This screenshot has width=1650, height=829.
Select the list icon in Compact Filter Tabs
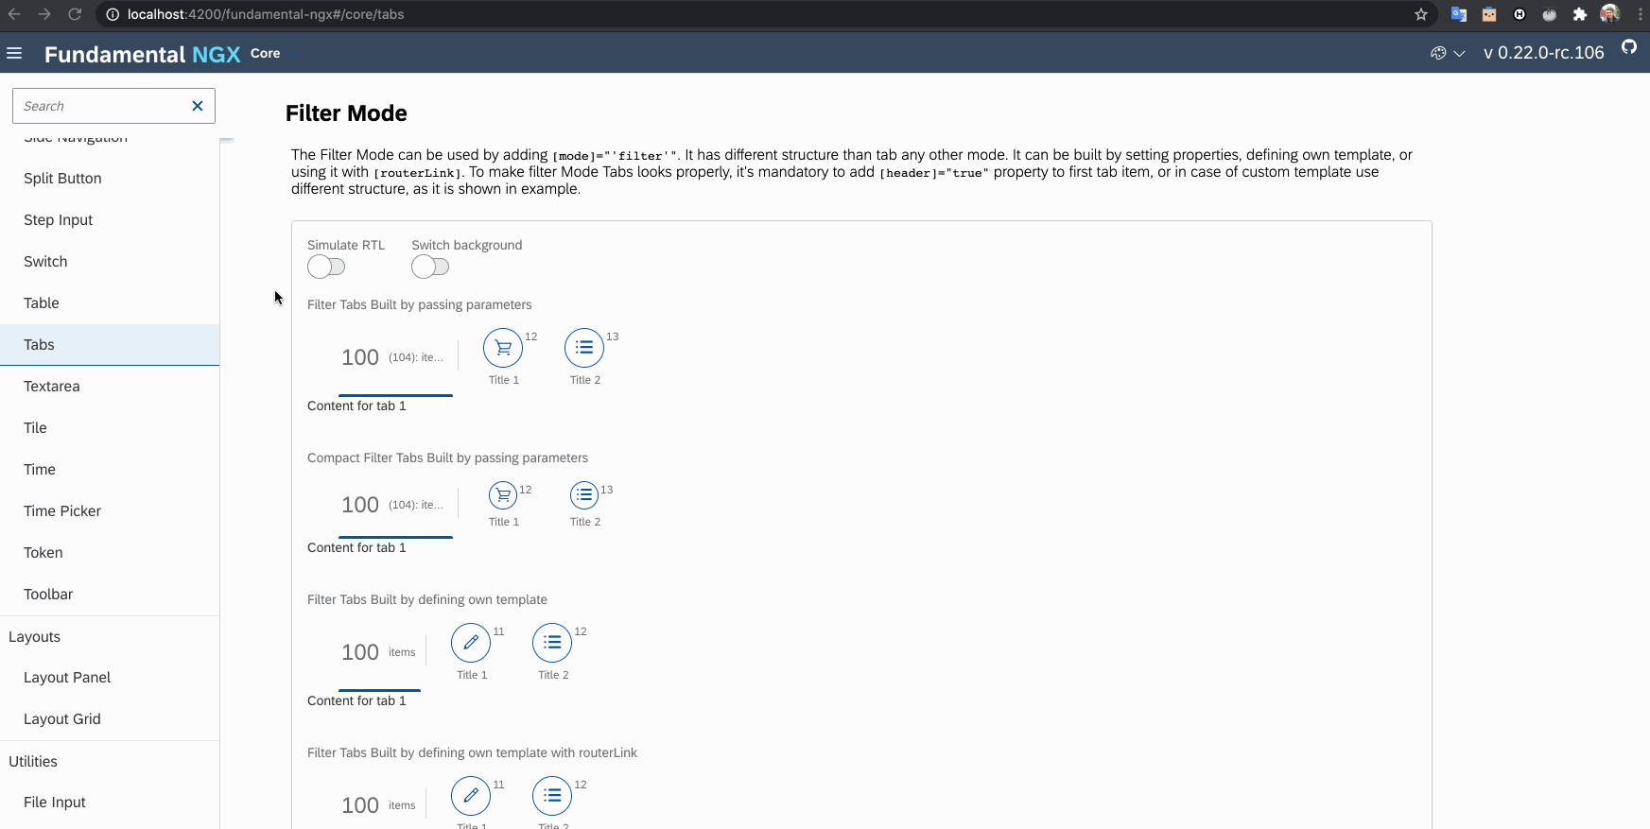[x=584, y=495]
